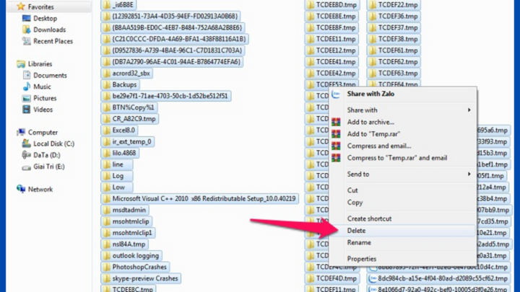Open Network in navigation pane
The height and width of the screenshot is (292, 520).
pyautogui.click(x=40, y=190)
